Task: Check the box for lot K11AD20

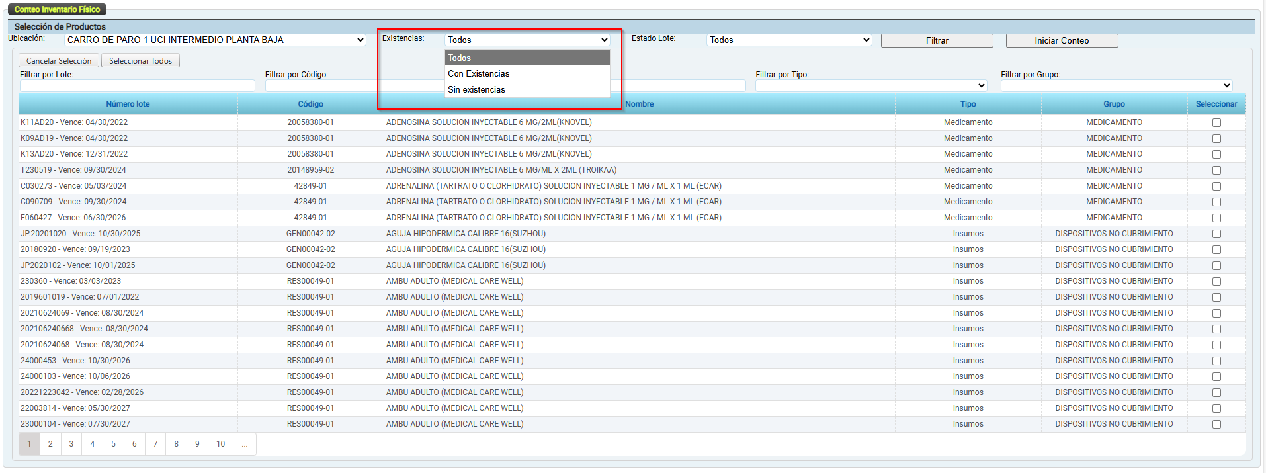Action: (1216, 123)
